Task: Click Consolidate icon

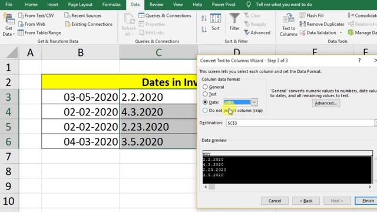Action: pyautogui.click(x=351, y=16)
